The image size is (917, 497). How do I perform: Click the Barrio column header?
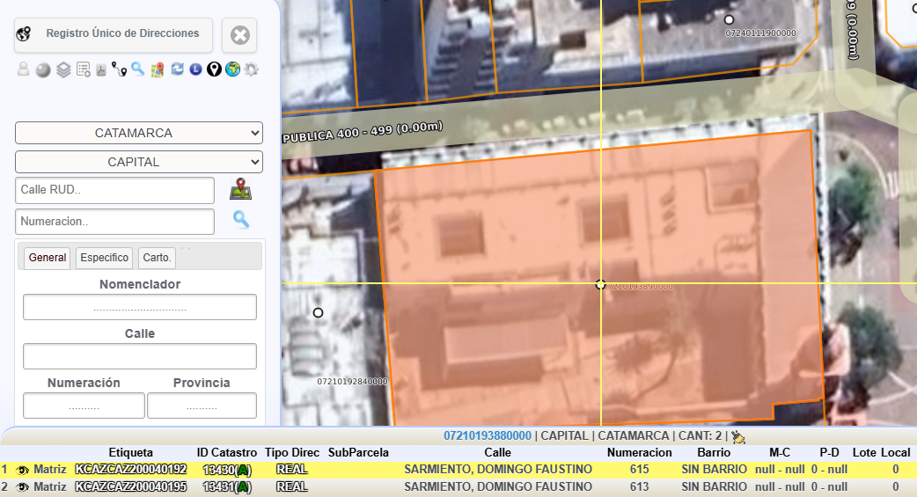pyautogui.click(x=714, y=452)
